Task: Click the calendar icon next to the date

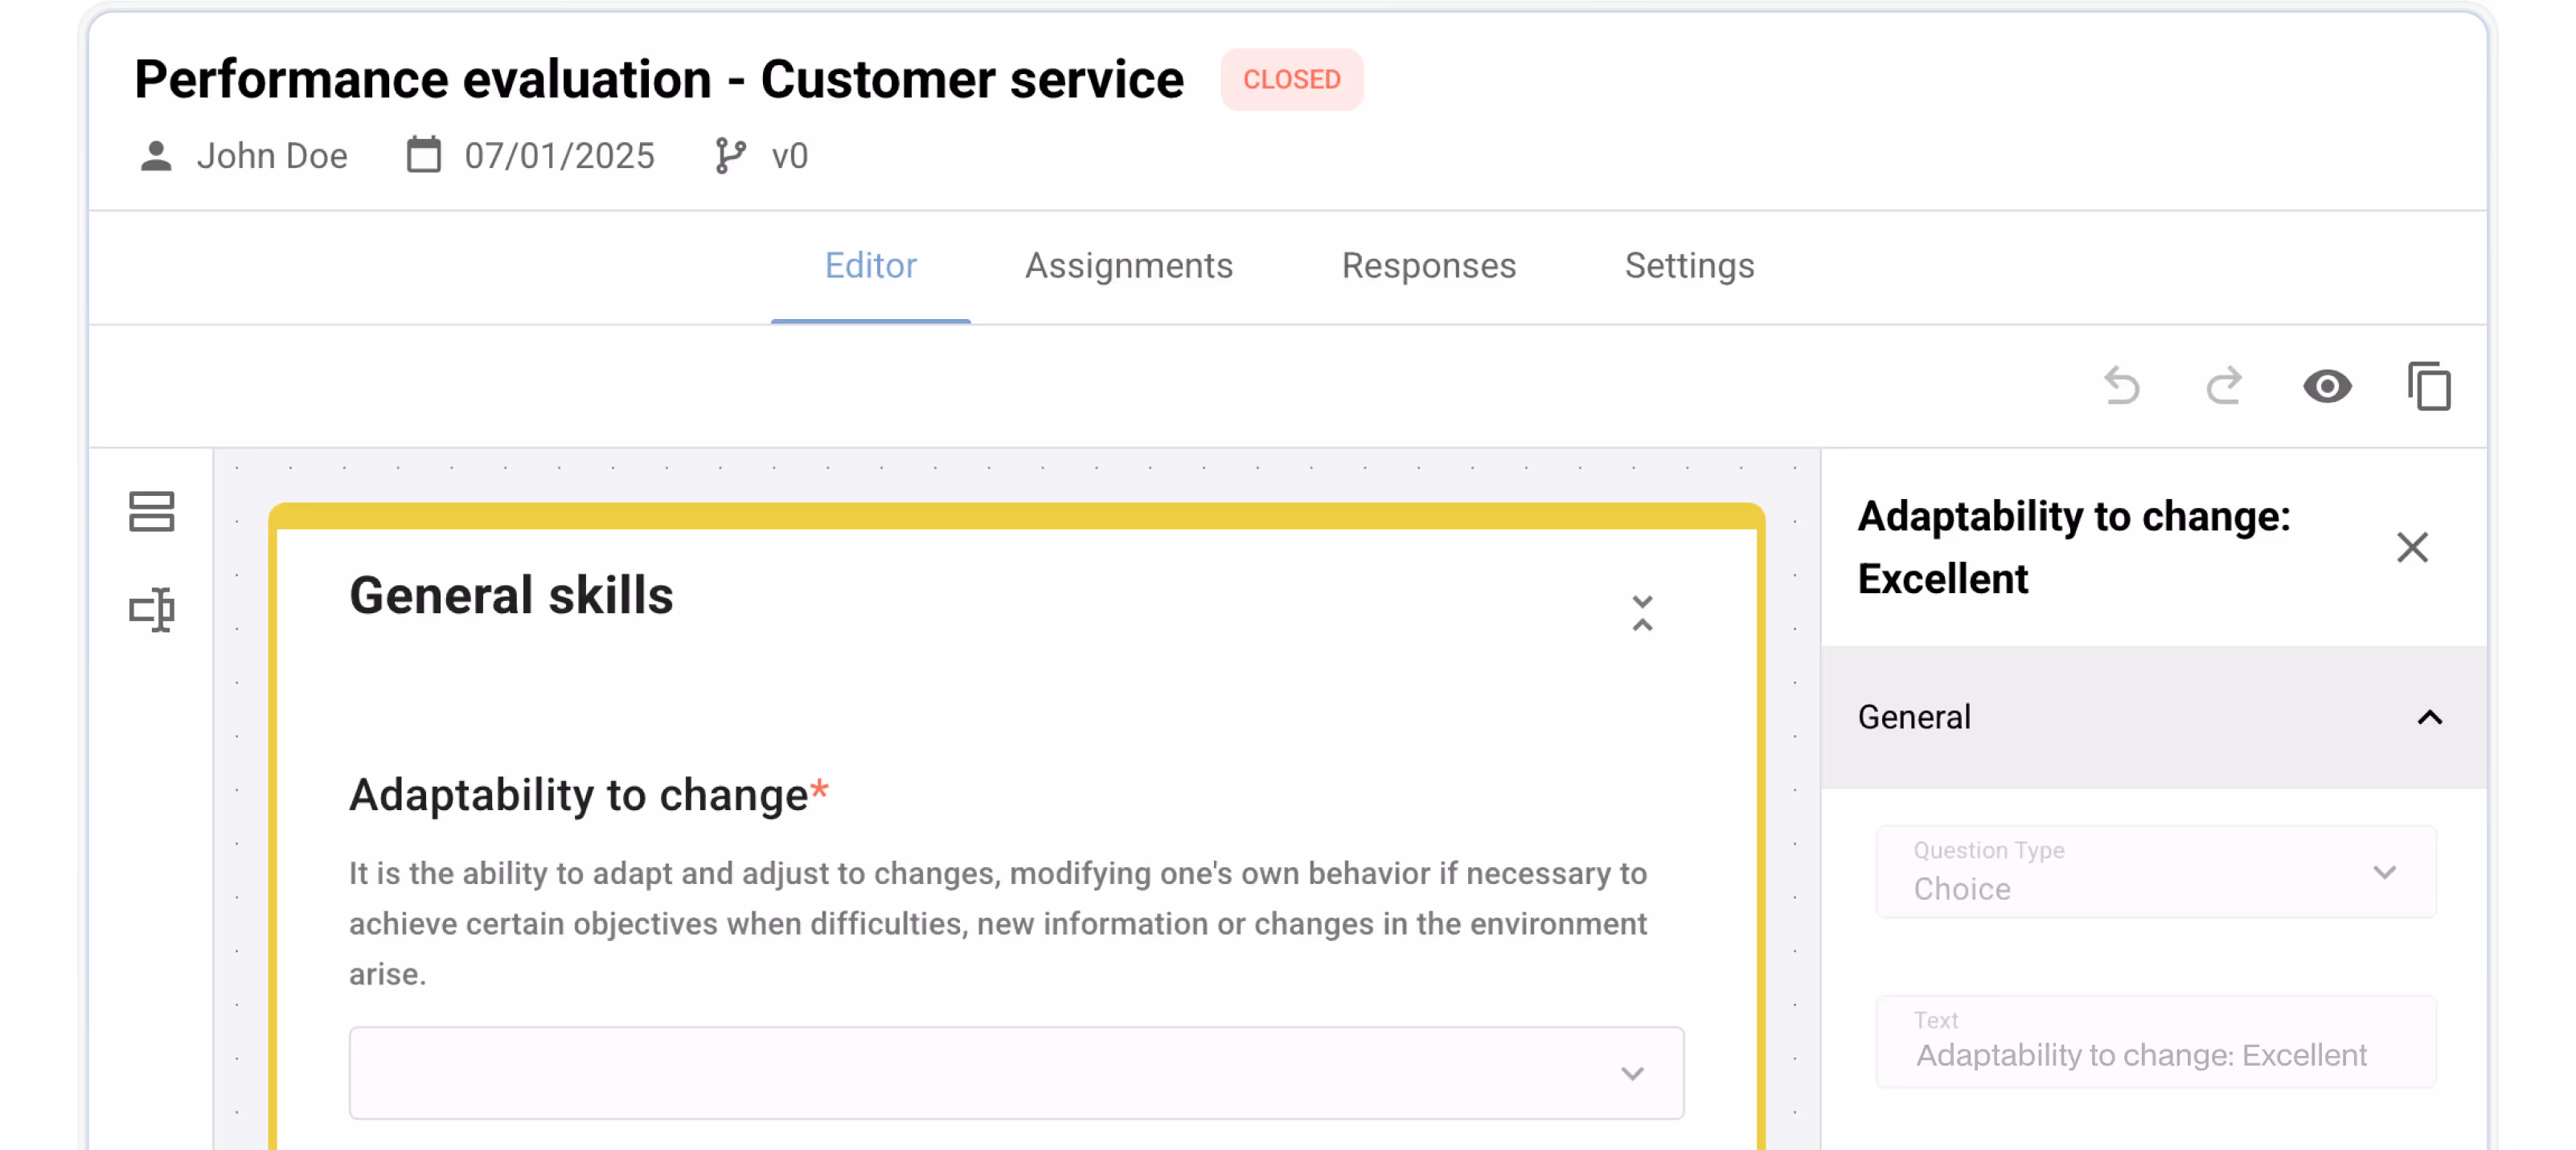Action: [x=423, y=155]
